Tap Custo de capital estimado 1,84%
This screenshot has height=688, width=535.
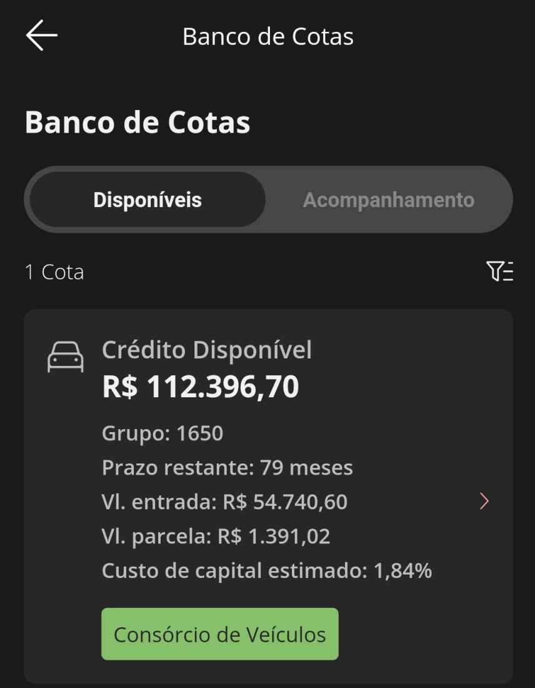point(267,571)
